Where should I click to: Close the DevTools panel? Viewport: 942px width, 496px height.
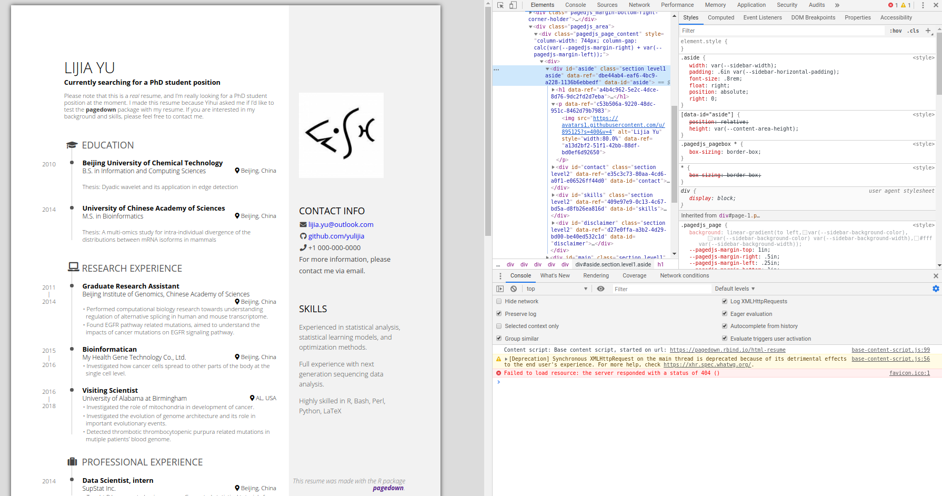pos(935,5)
